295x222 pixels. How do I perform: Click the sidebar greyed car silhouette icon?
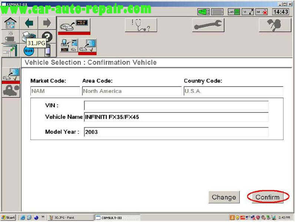[11, 91]
